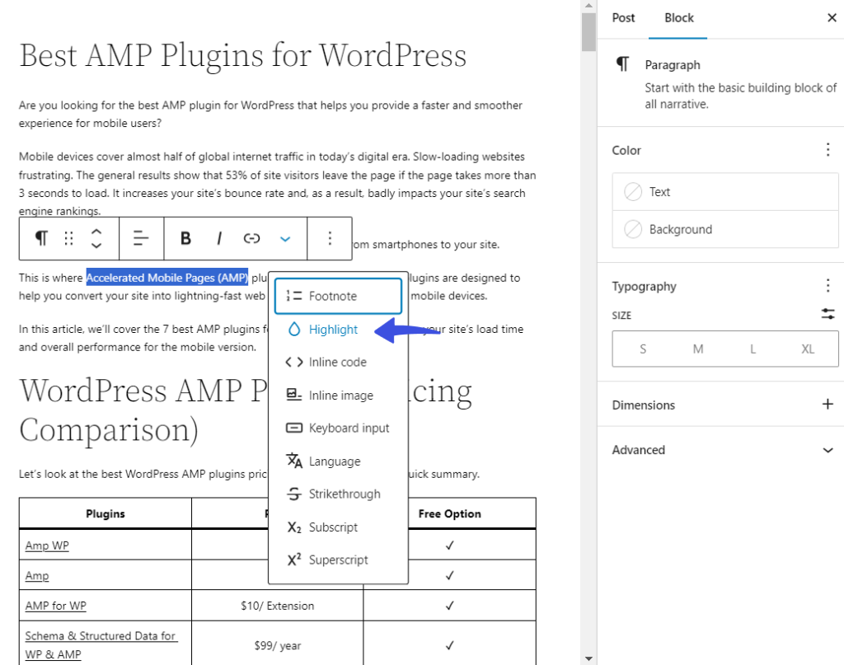844x665 pixels.
Task: Click the inline image icon
Action: 294,395
